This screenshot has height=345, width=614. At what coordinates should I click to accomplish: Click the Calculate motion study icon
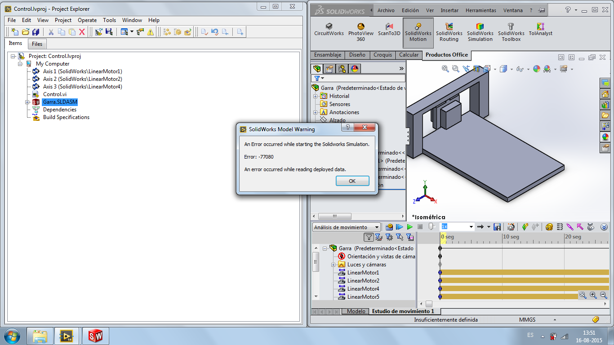pos(389,227)
